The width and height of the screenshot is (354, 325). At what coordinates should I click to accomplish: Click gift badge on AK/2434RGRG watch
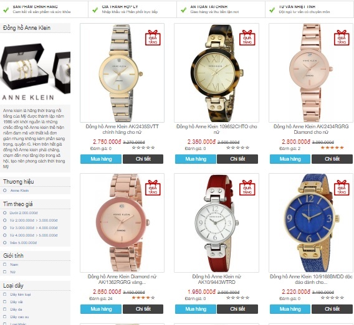click(x=342, y=37)
